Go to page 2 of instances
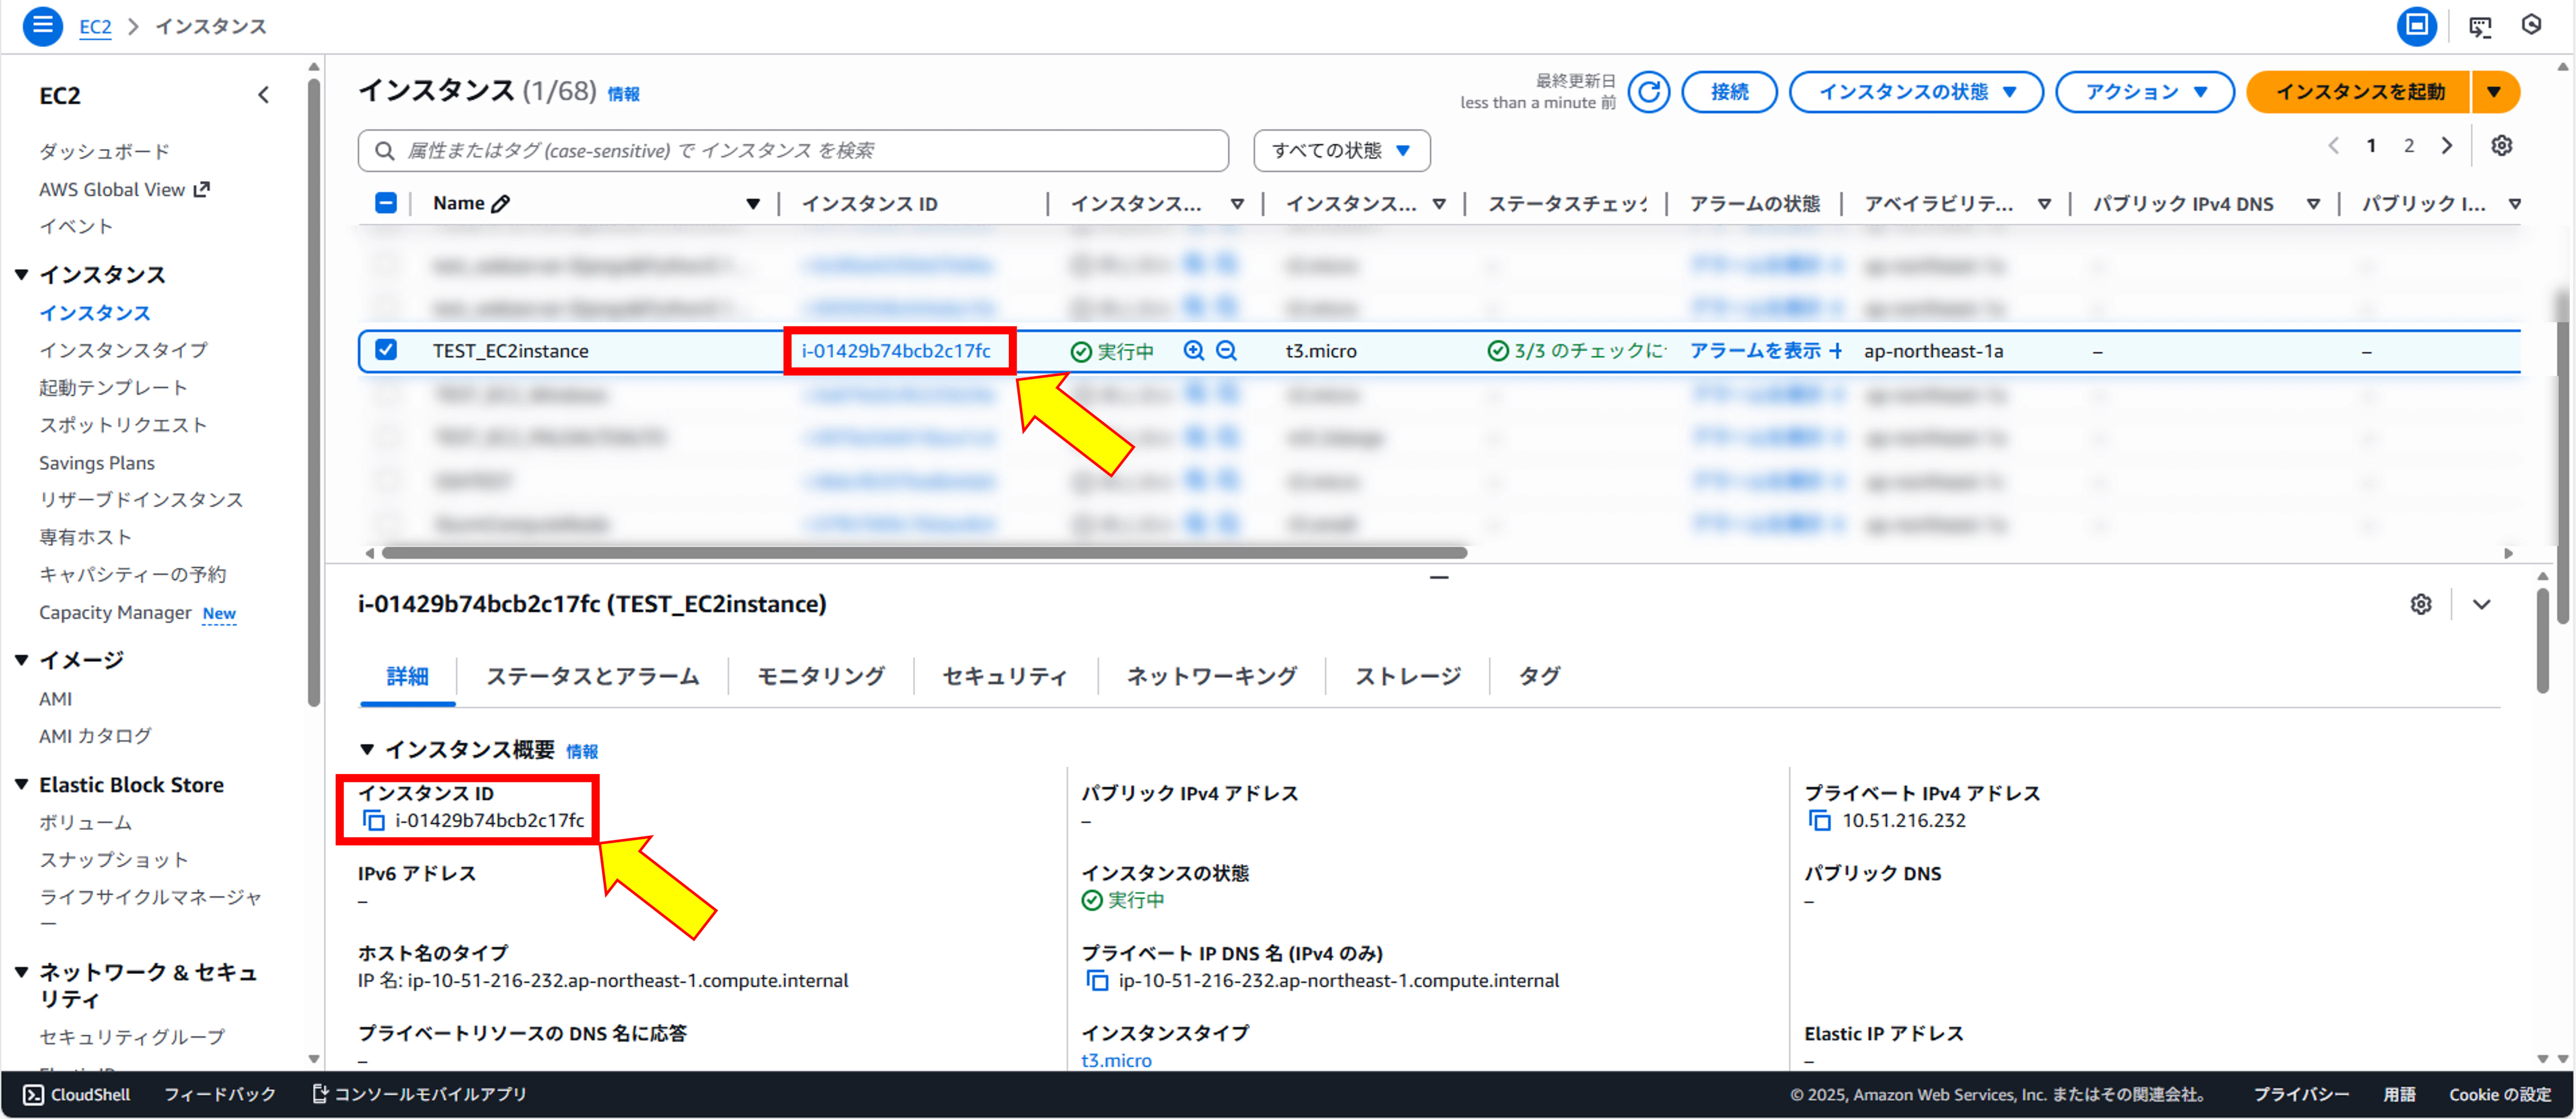Viewport: 2576px width, 1119px height. click(2409, 146)
